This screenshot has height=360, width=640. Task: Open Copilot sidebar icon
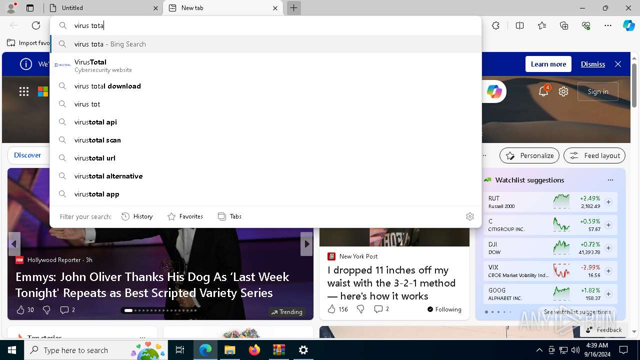click(x=628, y=25)
